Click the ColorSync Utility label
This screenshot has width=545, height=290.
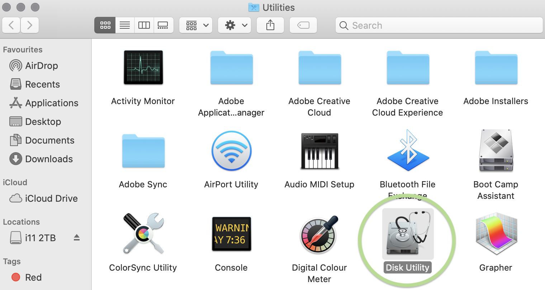tap(143, 268)
